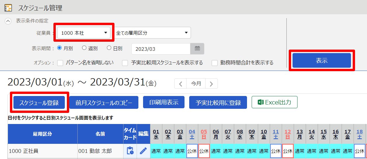The image size is (367, 159).
Task: Click 公休 cell under 12 日
Action: click(288, 151)
